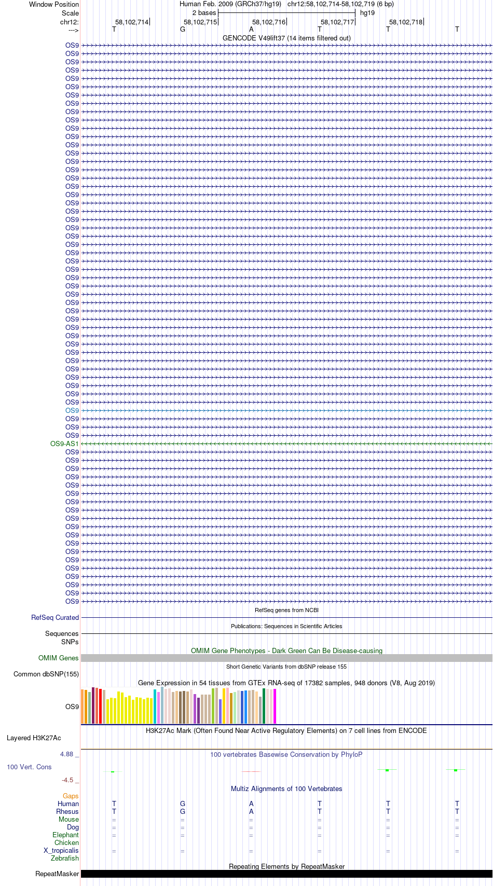Click the Zebrafish species label

65,858
